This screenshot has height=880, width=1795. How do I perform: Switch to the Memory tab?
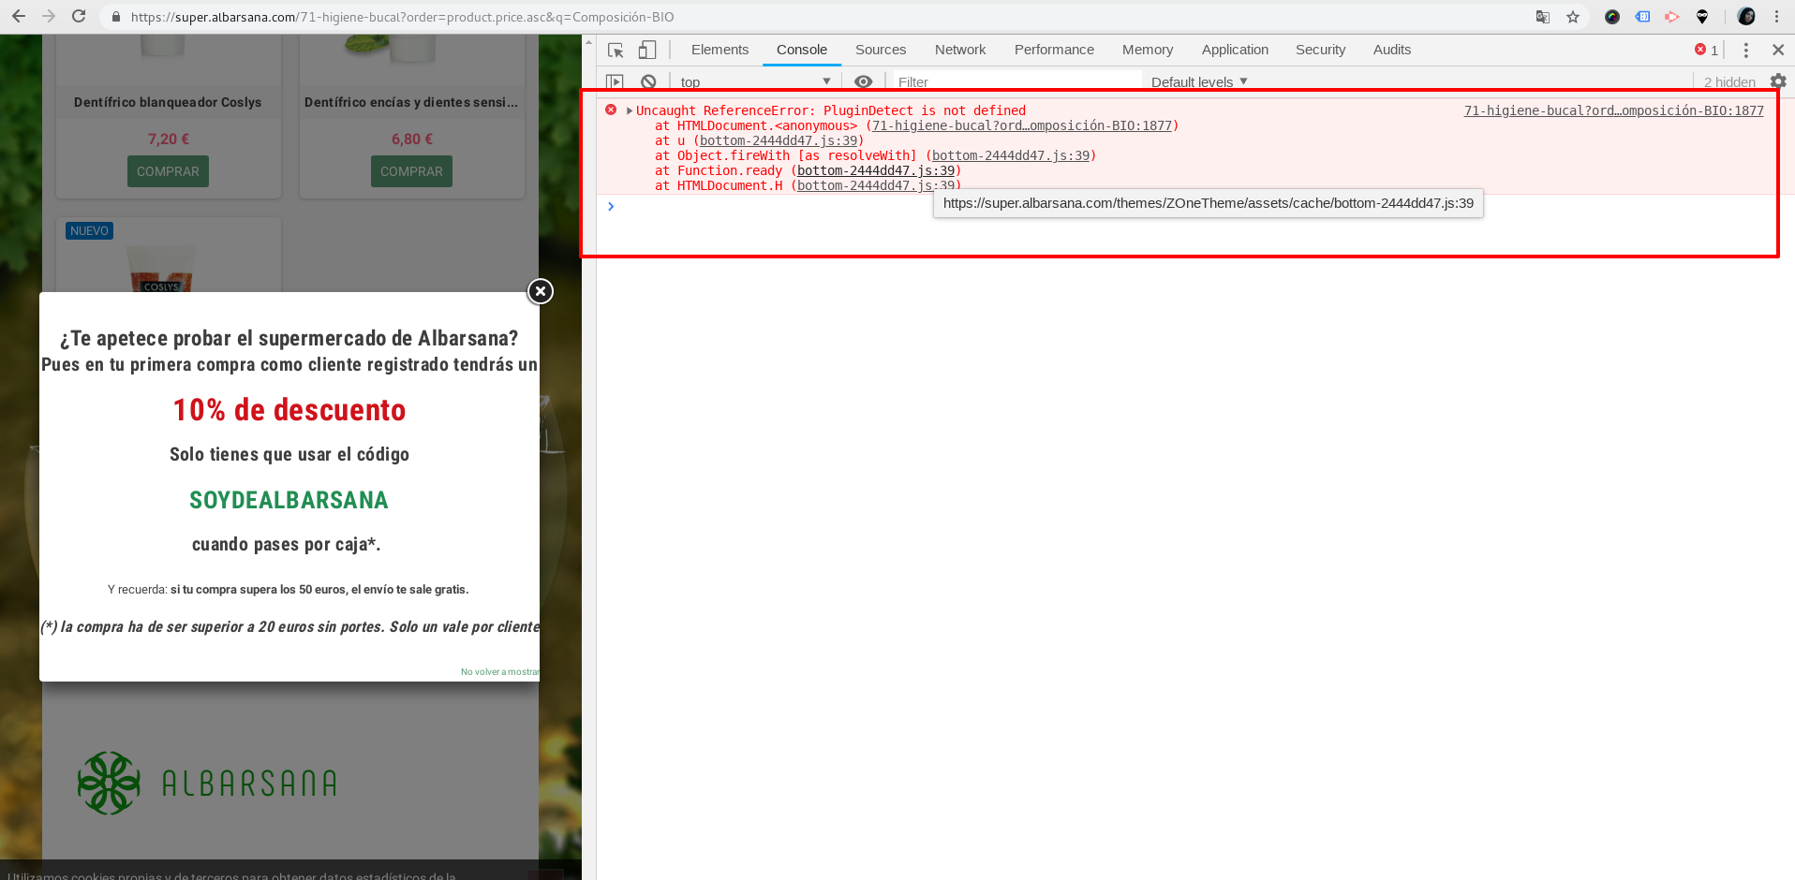(x=1148, y=50)
